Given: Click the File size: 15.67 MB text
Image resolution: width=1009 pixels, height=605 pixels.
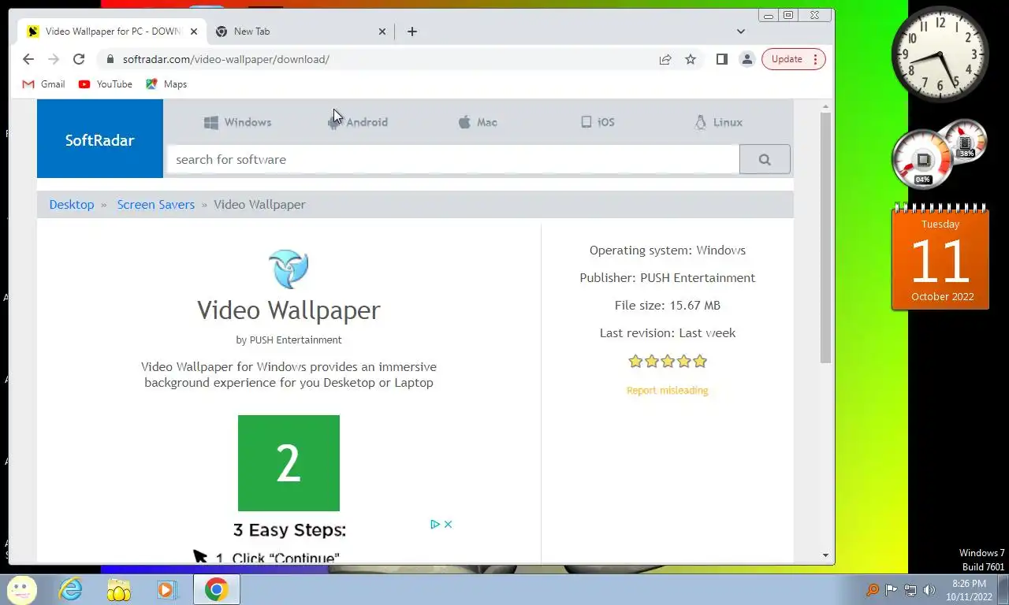Looking at the screenshot, I should 668,306.
